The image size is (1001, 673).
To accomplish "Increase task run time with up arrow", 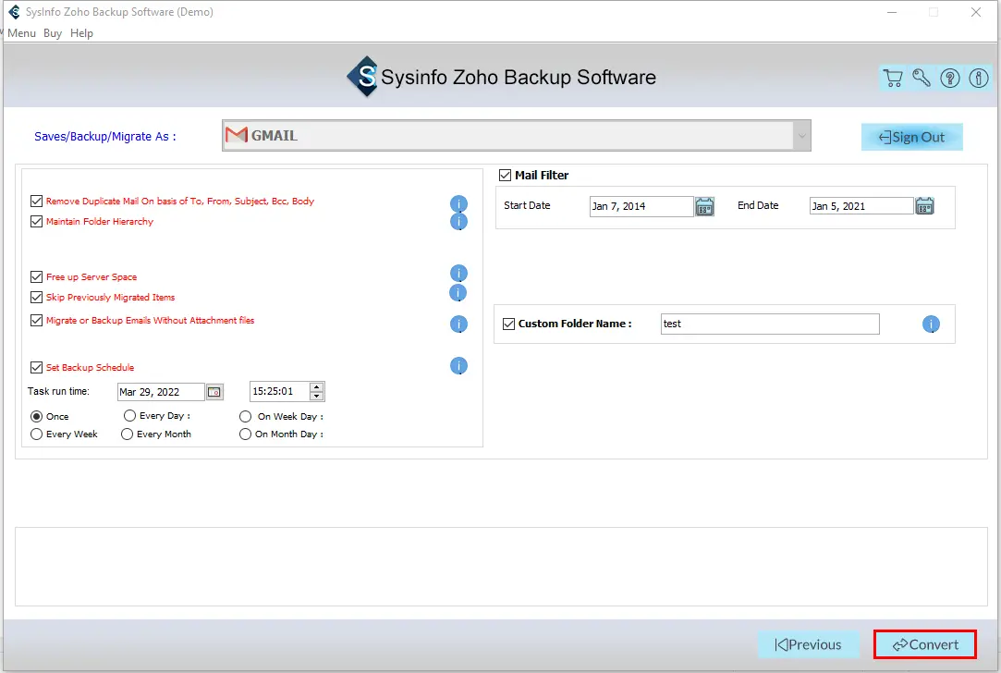I will (x=317, y=387).
